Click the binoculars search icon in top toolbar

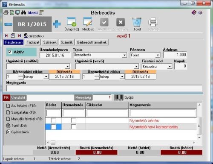(x=23, y=12)
